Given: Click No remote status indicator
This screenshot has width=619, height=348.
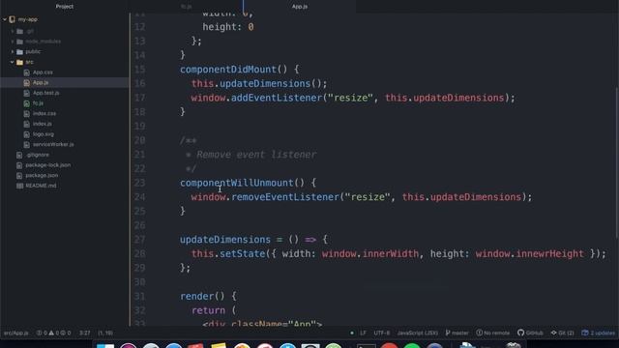Looking at the screenshot, I should coord(492,333).
